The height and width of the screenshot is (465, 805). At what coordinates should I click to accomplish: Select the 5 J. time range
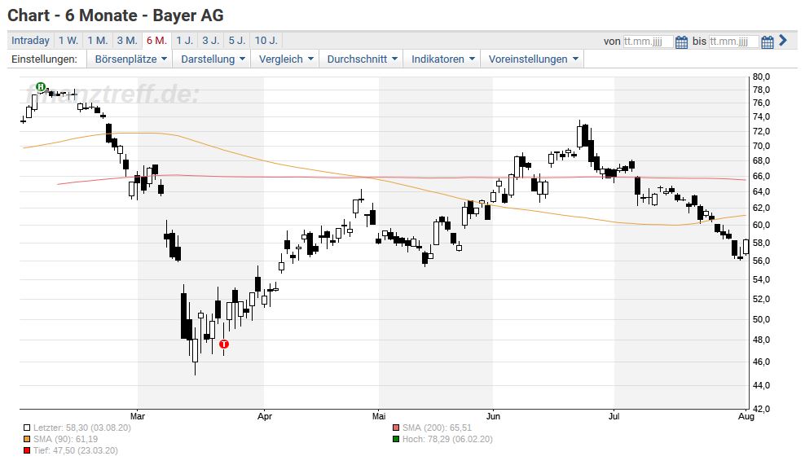(237, 40)
